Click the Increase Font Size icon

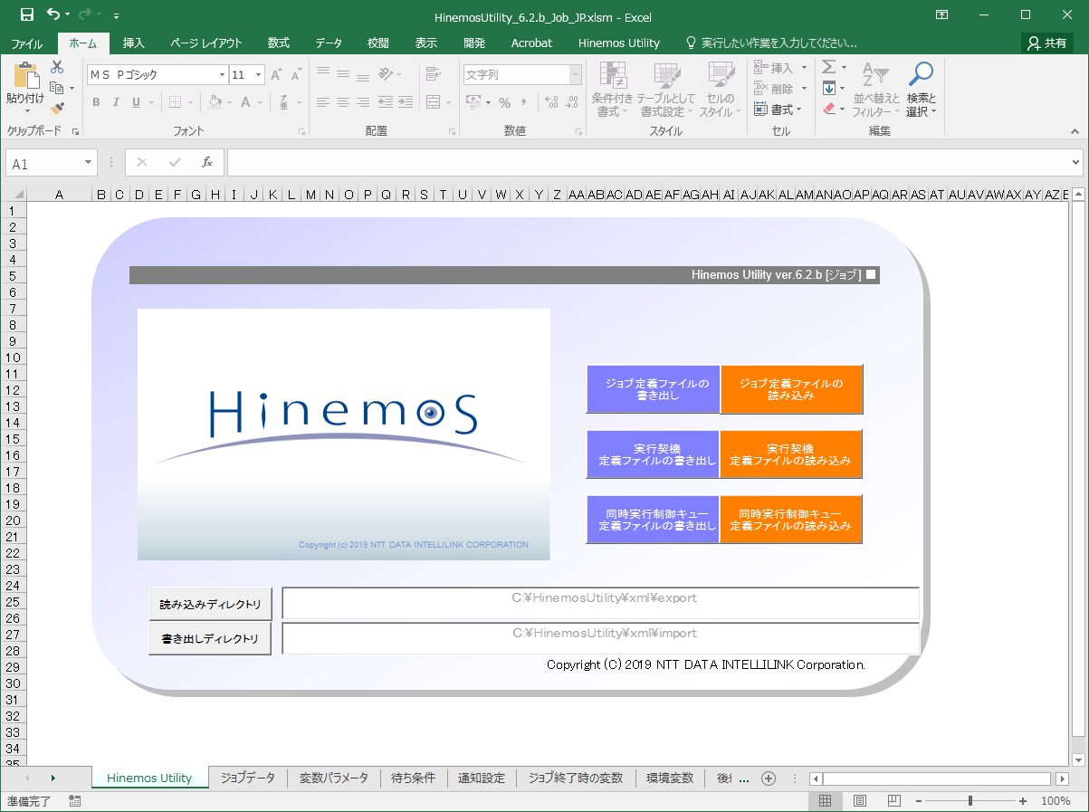click(x=276, y=75)
